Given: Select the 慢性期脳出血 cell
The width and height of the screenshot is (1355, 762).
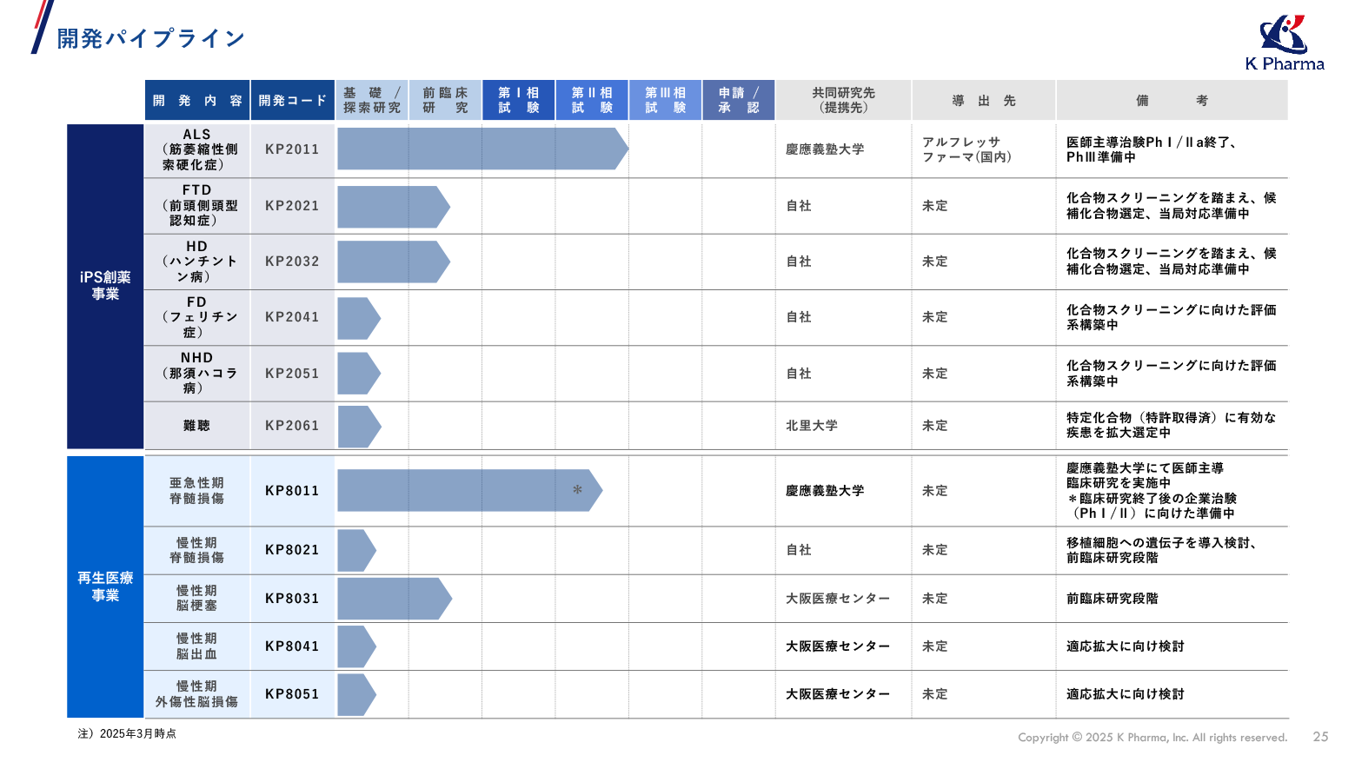Looking at the screenshot, I should pos(197,646).
